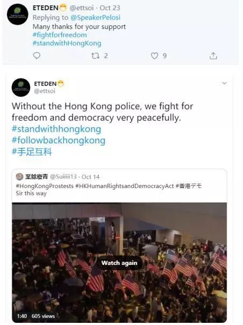Open the #手足互科 hashtag
The width and height of the screenshot is (243, 325).
pos(32,151)
